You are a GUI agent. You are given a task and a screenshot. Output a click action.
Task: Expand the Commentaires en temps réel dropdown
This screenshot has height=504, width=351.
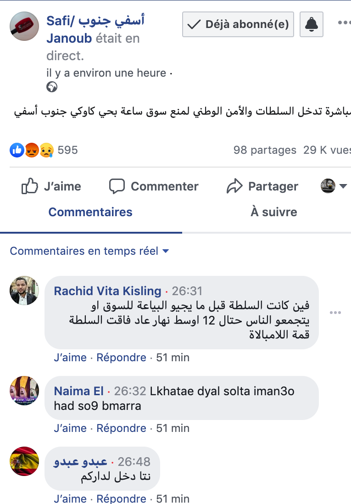coord(89,251)
